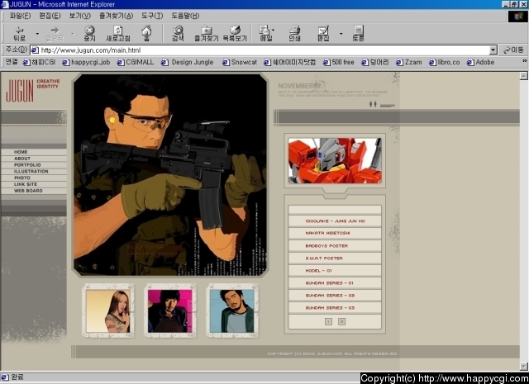Open the 도구(T) menu
Image resolution: width=529 pixels, height=384 pixels.
click(x=152, y=16)
